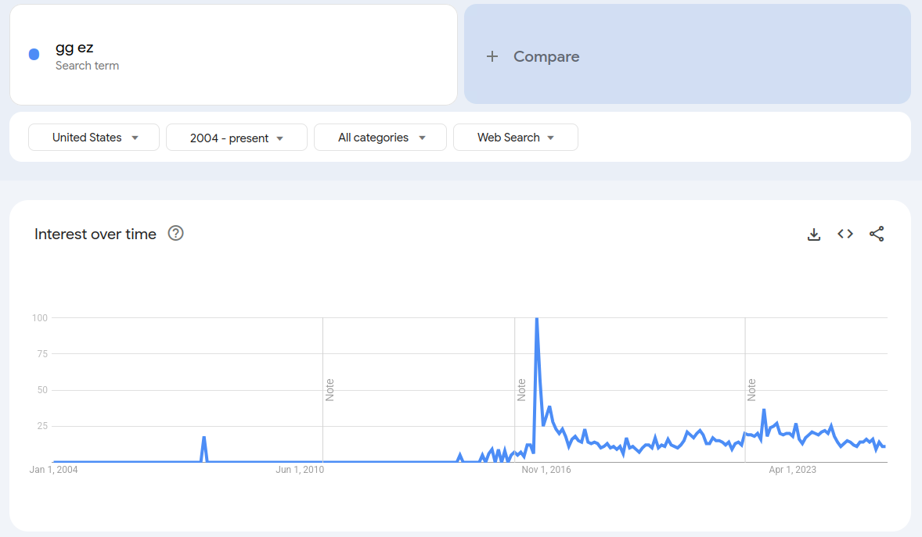The width and height of the screenshot is (922, 537).
Task: Click the Jan 1, 2004 axis label
Action: point(53,470)
